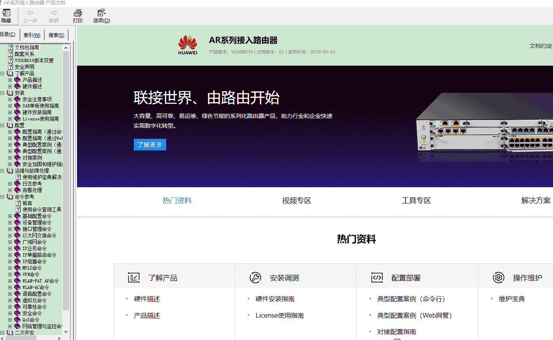Click the Huawei logo in header
This screenshot has width=553, height=340.
coord(187,45)
